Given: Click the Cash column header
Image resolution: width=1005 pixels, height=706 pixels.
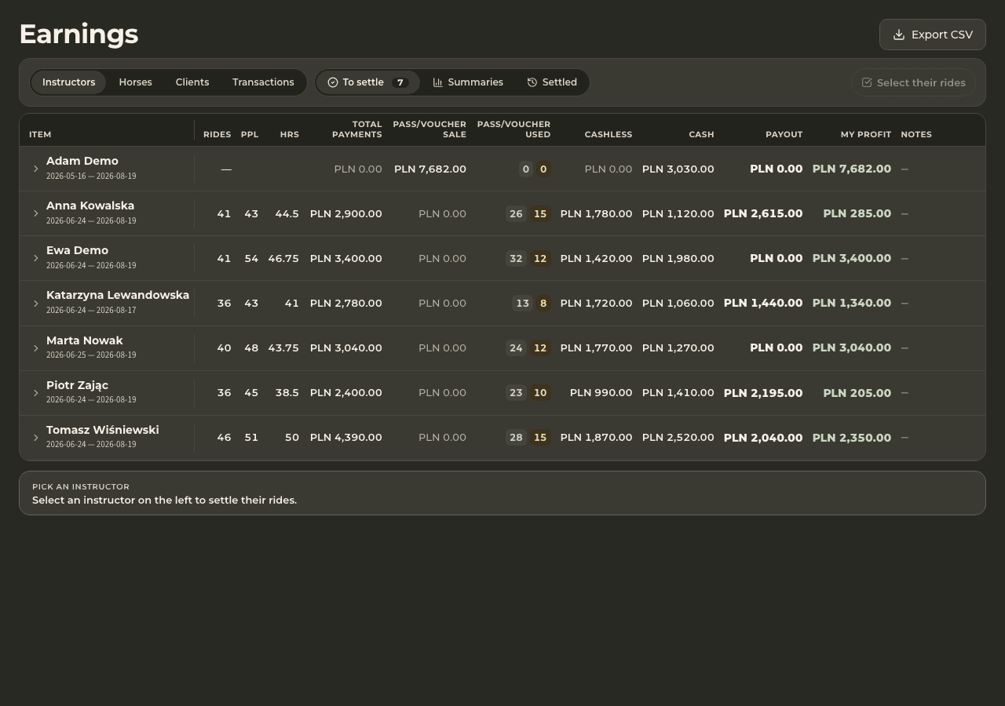Looking at the screenshot, I should pos(702,134).
